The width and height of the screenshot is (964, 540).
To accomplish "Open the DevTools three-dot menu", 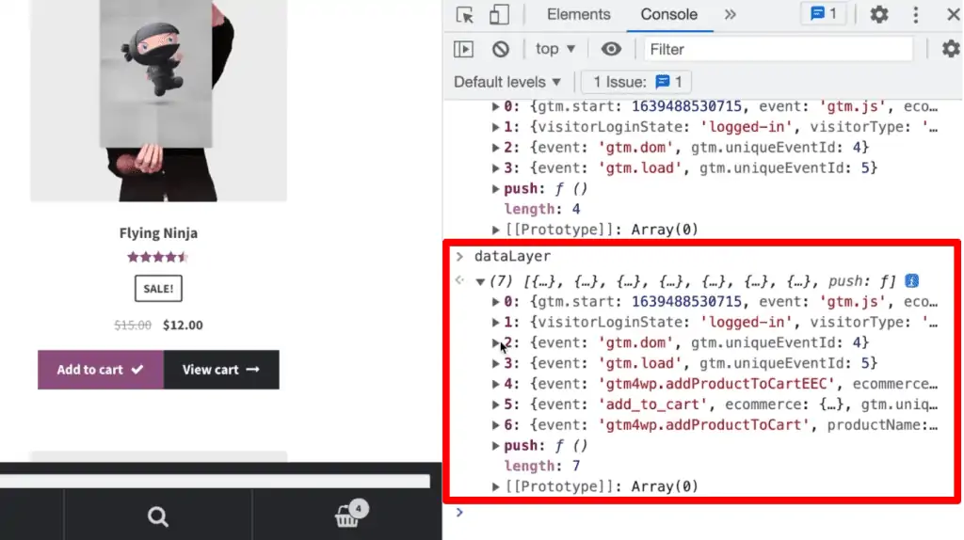I will 915,15.
